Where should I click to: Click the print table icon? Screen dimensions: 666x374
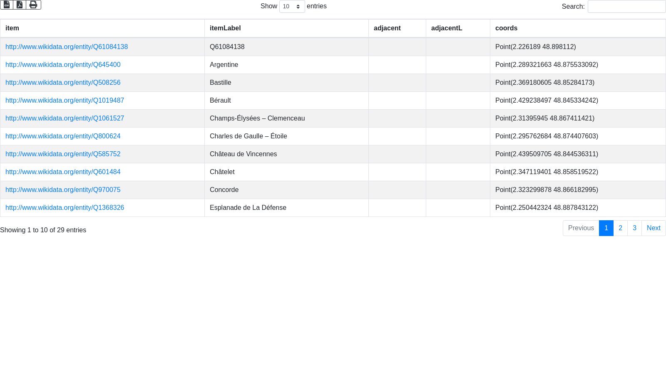pos(33,5)
